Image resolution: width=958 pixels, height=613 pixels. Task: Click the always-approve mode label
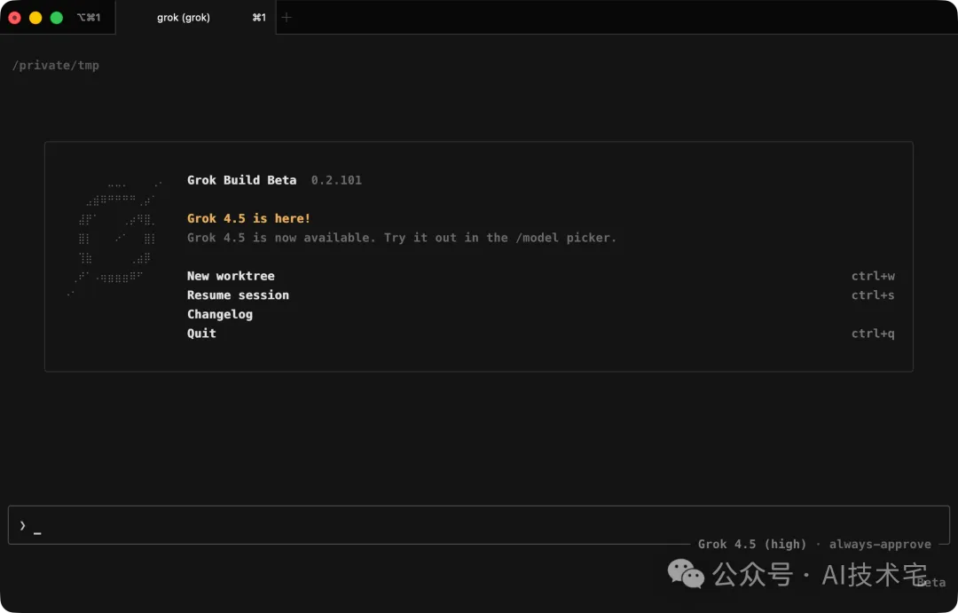(x=880, y=544)
